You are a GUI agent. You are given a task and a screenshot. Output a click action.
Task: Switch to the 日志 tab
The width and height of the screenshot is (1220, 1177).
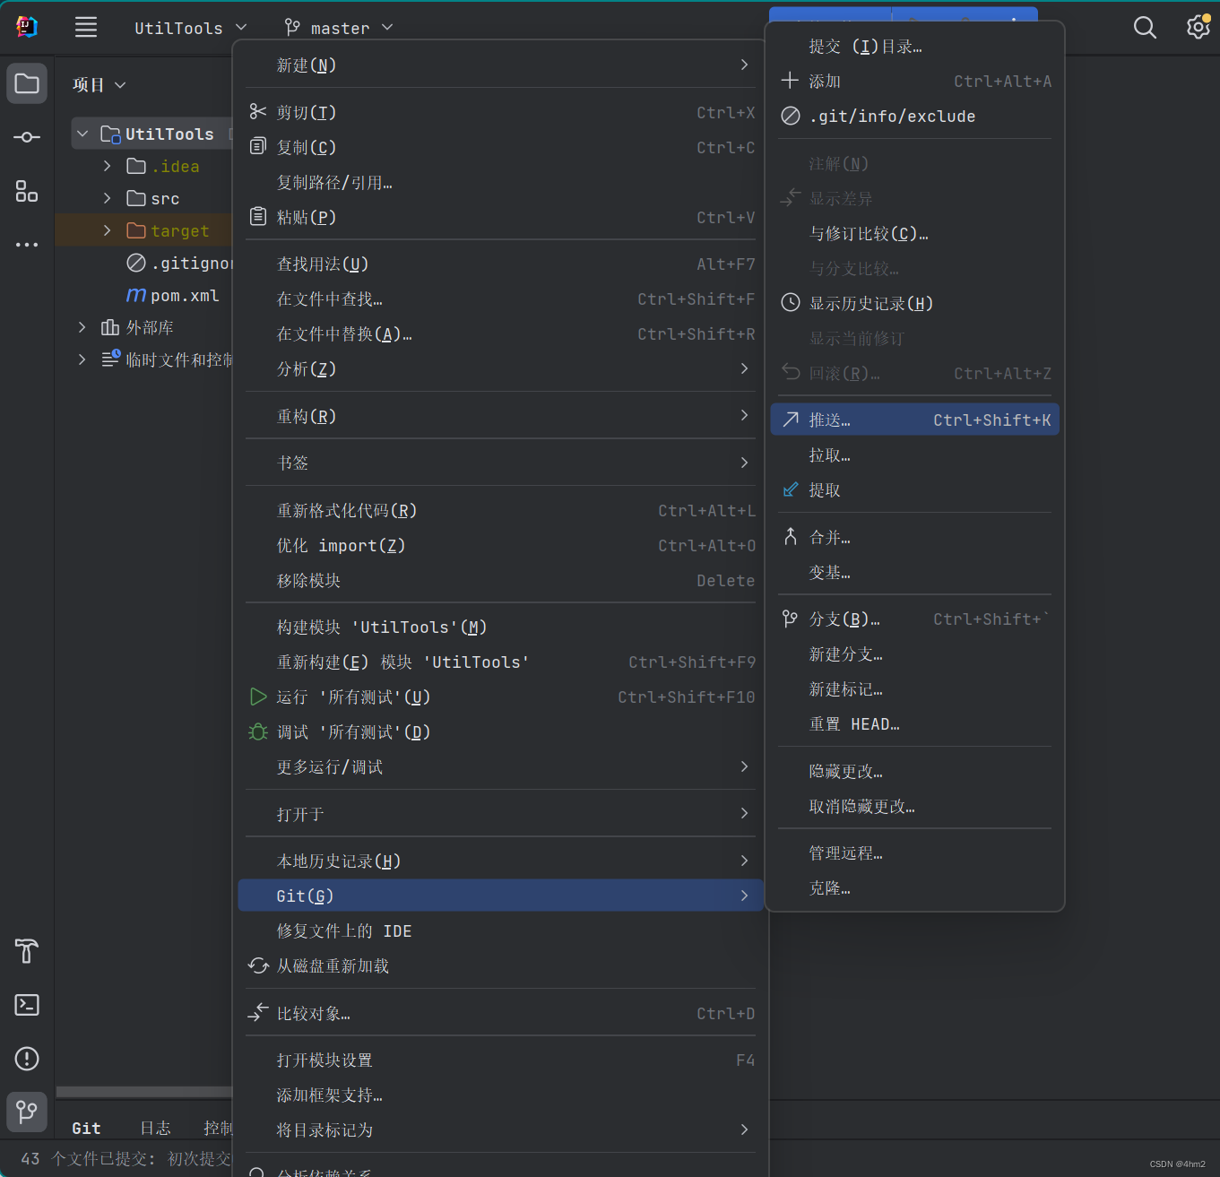(155, 1128)
